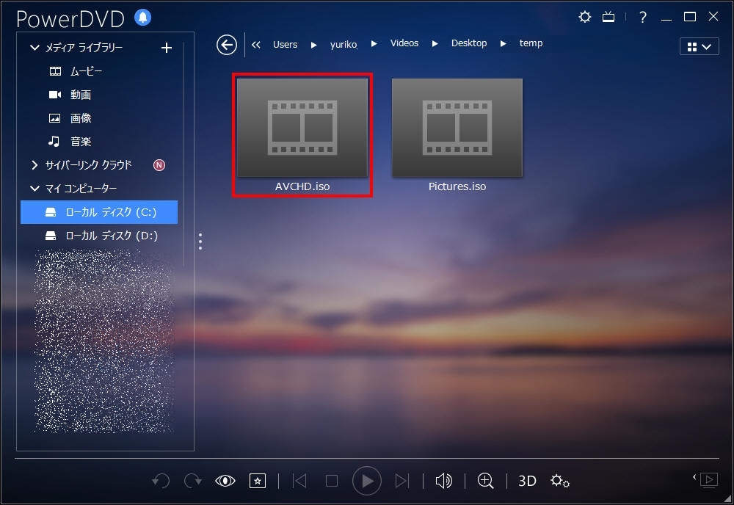Open PowerDVD settings gear icon
Image resolution: width=734 pixels, height=505 pixels.
click(x=585, y=18)
